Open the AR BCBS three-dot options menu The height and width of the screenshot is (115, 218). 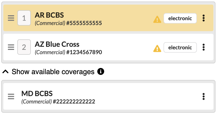pos(203,18)
